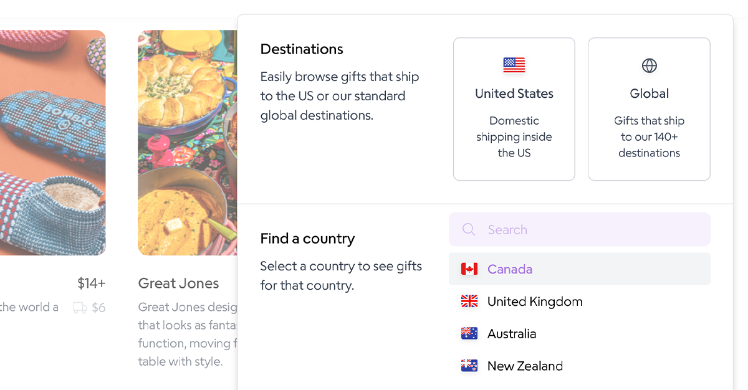Click the Australia flag icon
Viewport: 748px width, 390px height.
(x=469, y=333)
